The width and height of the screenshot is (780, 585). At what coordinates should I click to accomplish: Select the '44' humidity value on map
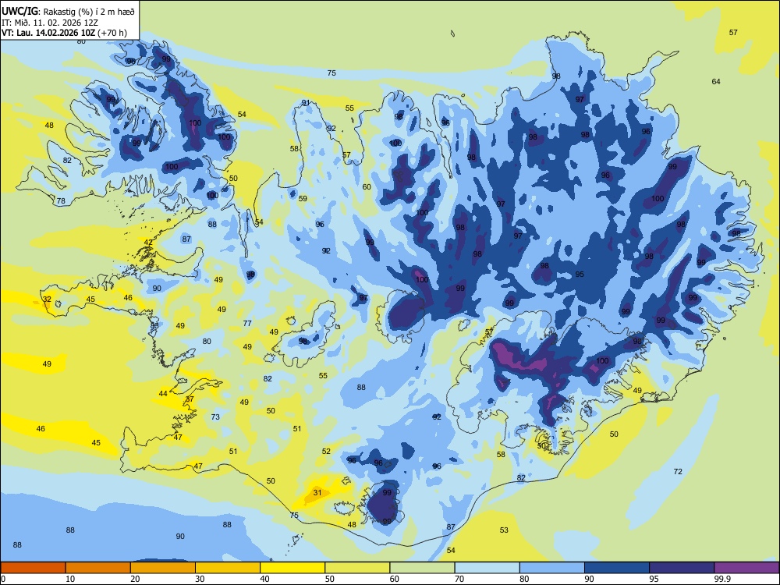coord(163,393)
